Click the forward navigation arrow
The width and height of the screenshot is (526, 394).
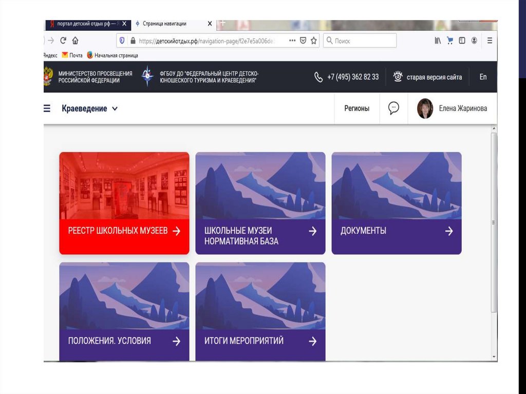[x=51, y=41]
